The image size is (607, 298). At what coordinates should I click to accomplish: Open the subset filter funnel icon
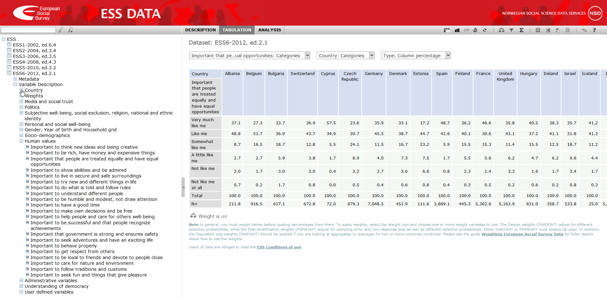click(x=511, y=30)
